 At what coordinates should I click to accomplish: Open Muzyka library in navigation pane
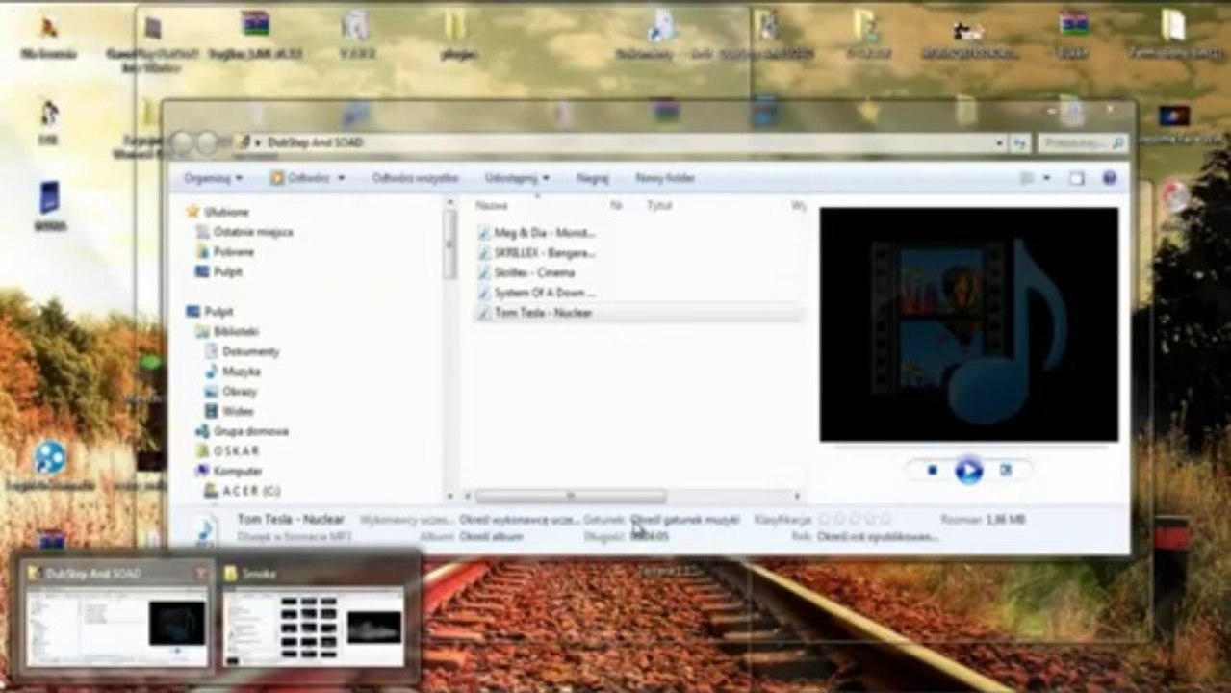pos(242,372)
